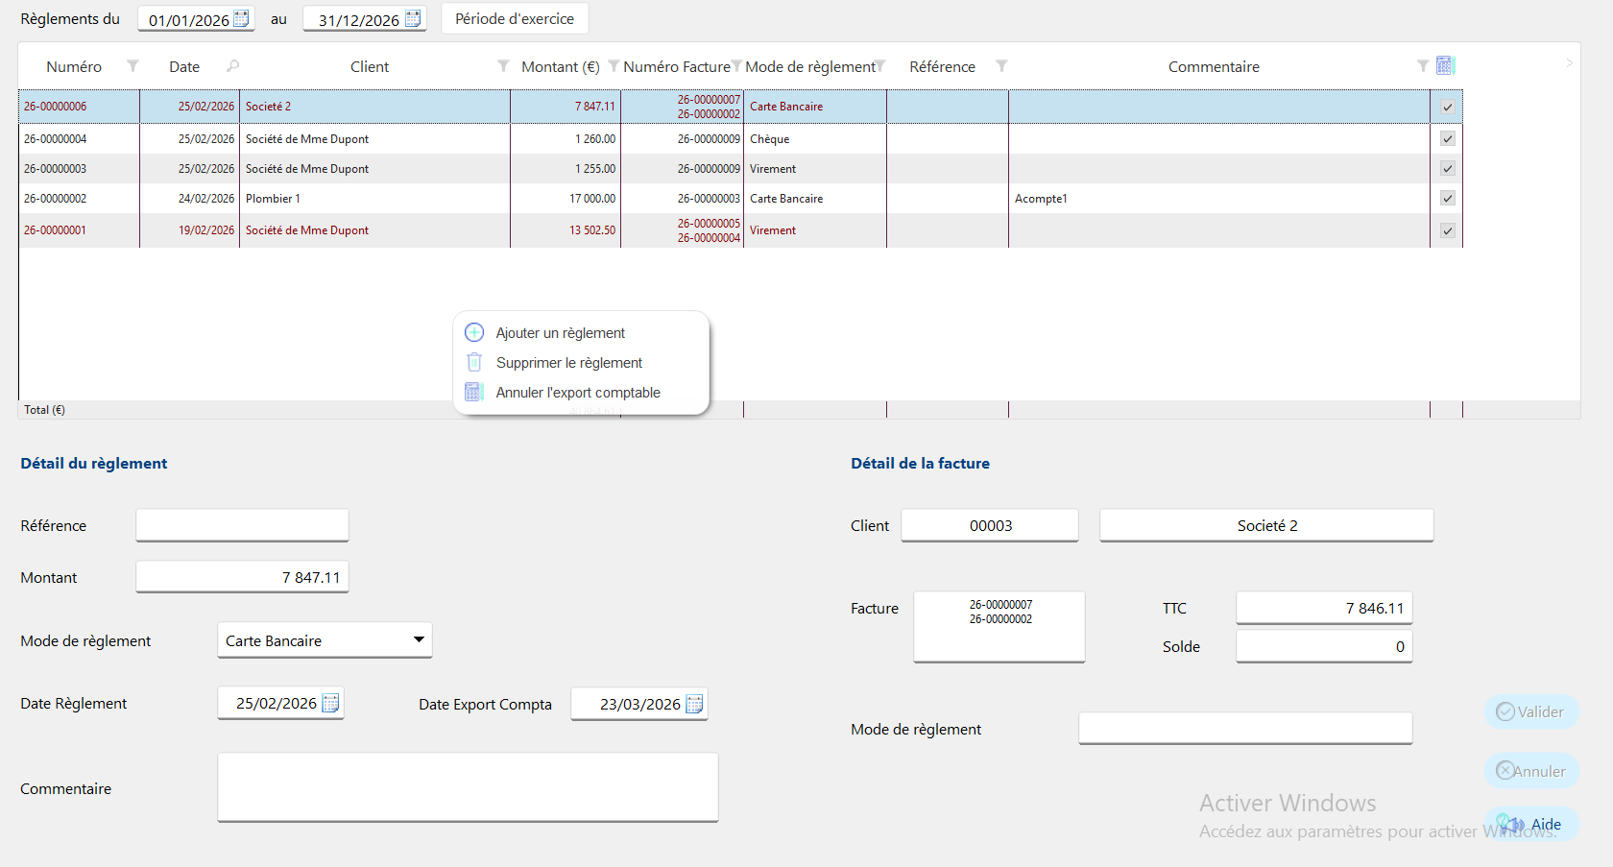Expand the grid side panel chevron
This screenshot has width=1613, height=867.
(x=1569, y=63)
